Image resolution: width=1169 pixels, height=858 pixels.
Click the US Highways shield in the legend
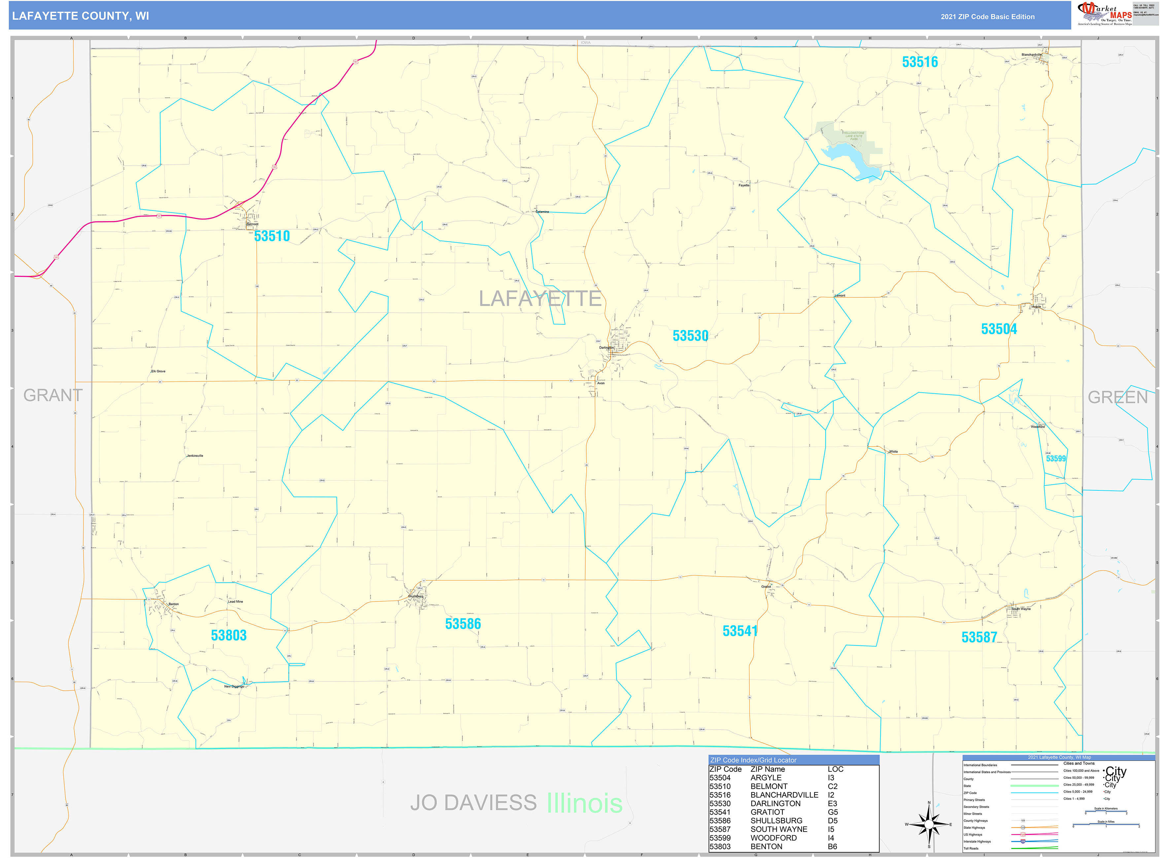(1022, 835)
